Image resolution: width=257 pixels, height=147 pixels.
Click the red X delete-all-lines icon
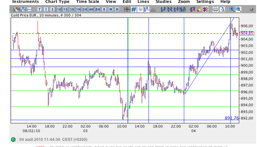[205, 9]
